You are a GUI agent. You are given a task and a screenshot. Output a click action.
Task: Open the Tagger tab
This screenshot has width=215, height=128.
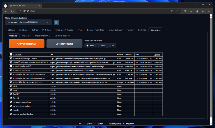coord(130,30)
